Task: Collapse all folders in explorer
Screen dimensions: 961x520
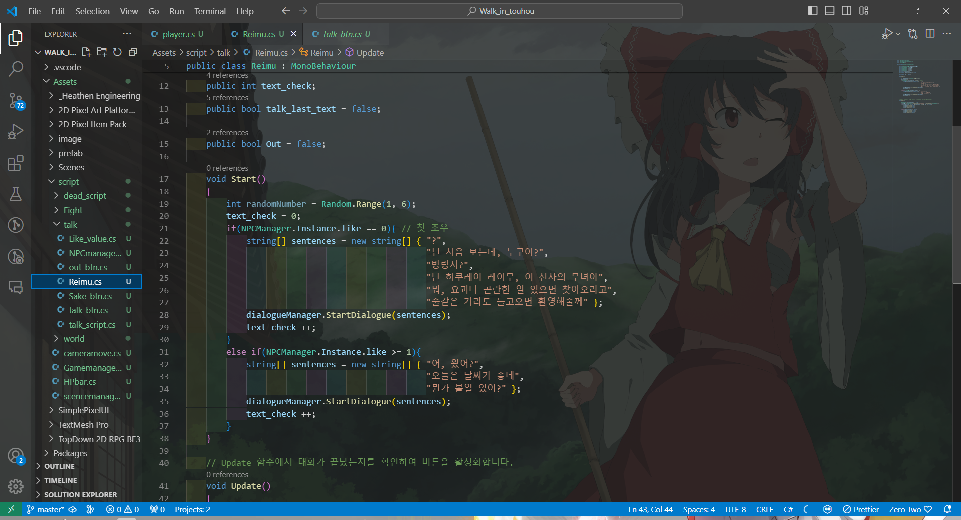Action: (x=133, y=52)
